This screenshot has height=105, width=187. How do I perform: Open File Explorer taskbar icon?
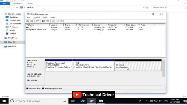tap(101, 101)
